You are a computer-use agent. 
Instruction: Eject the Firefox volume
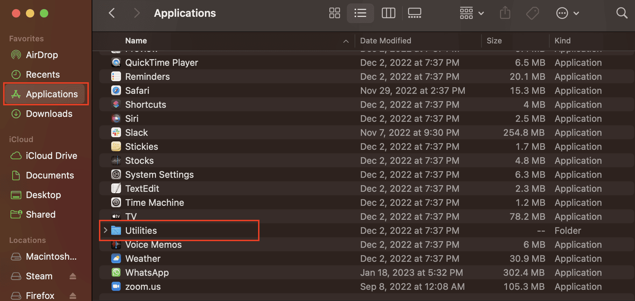[x=73, y=296]
